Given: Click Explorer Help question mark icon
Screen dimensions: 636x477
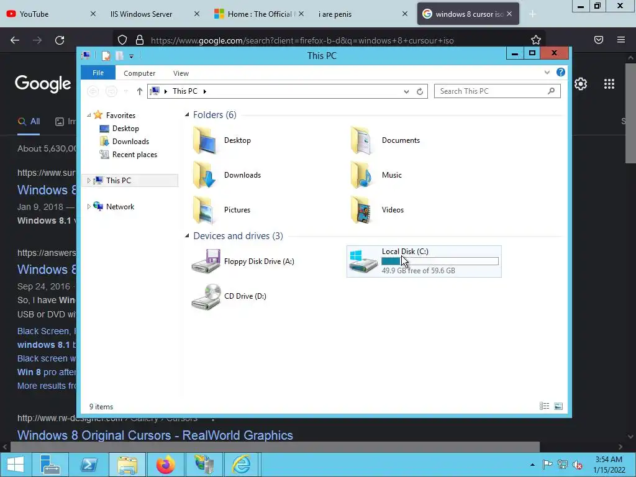Looking at the screenshot, I should (561, 72).
